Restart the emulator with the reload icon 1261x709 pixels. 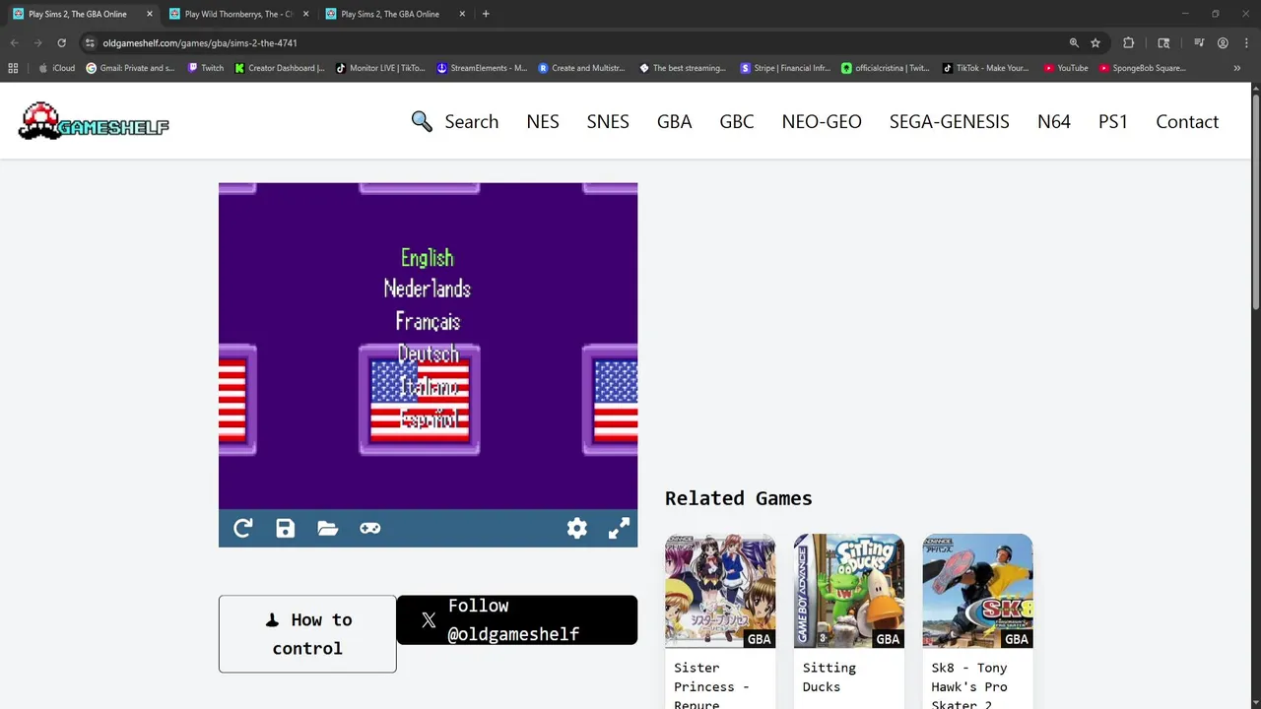point(242,529)
